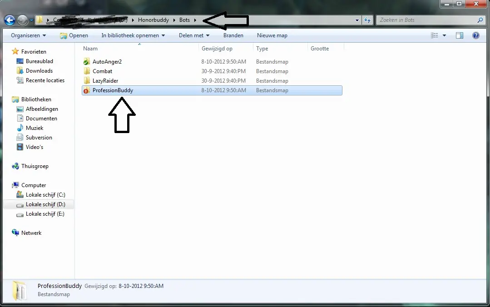
Task: Open Lokale schijf (E:)
Action: 45,214
